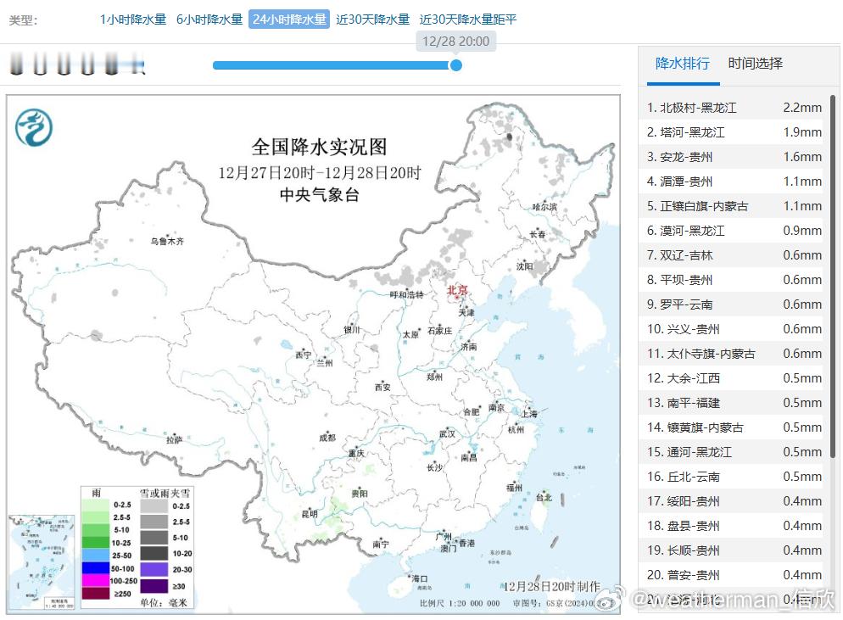Click the highlighted 24小时降水量 button
The width and height of the screenshot is (843, 620).
pos(289,20)
